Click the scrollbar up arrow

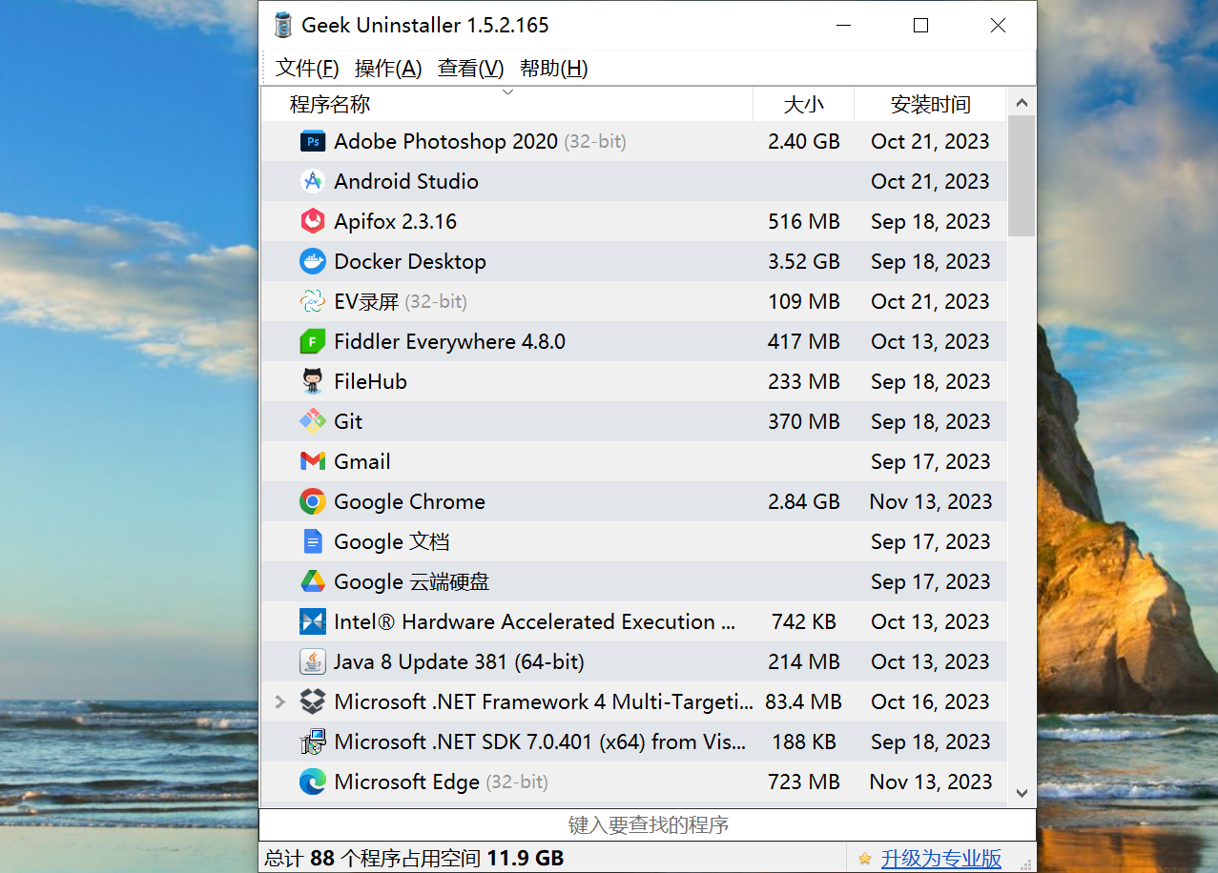click(1022, 103)
